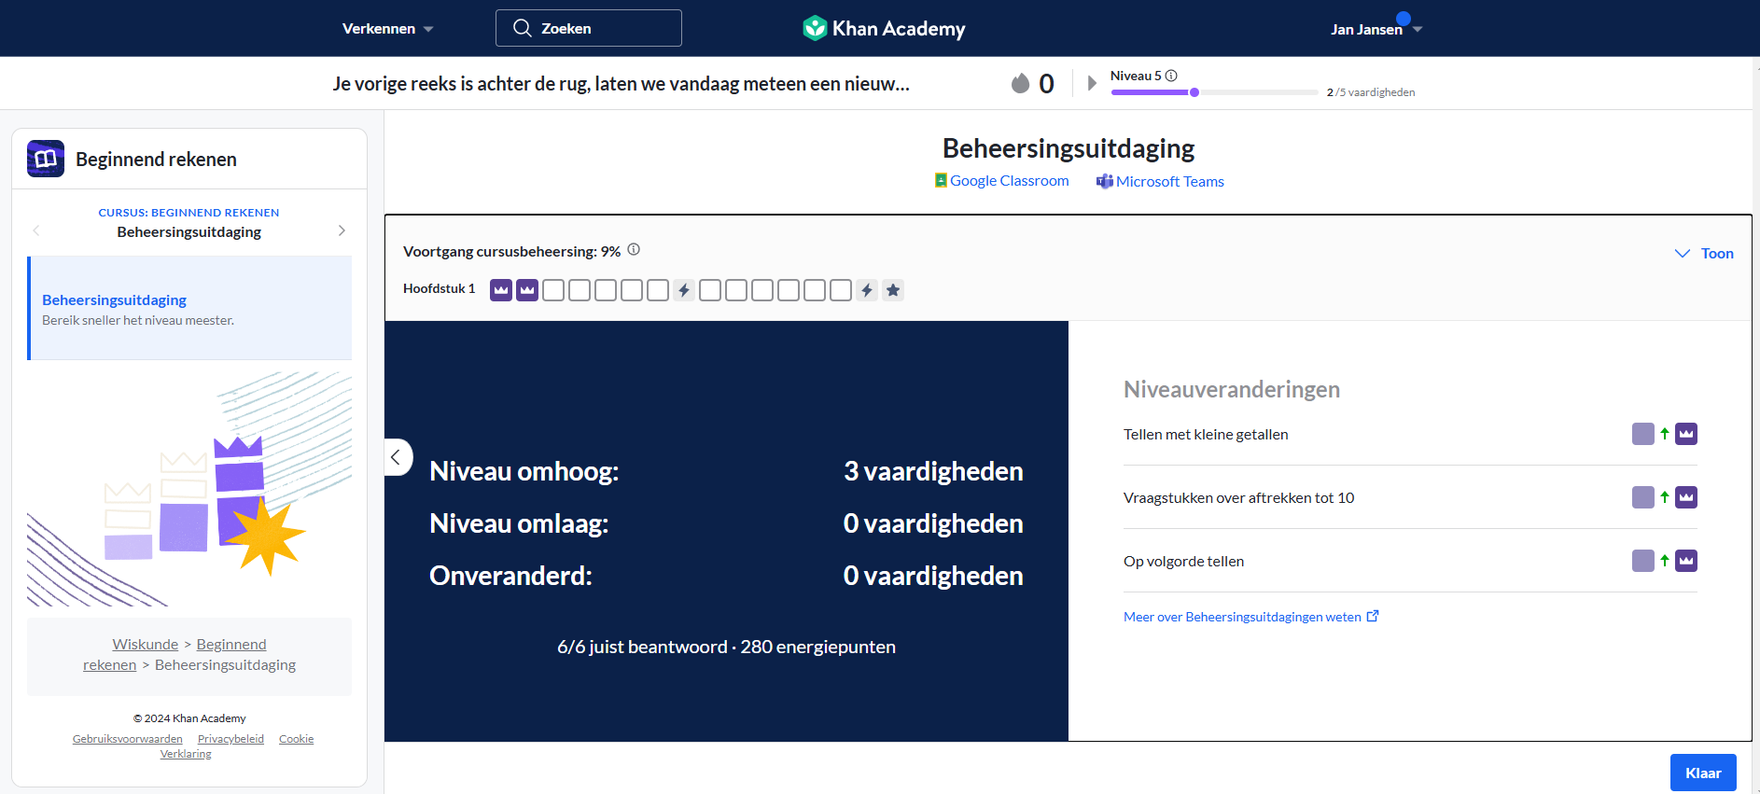Image resolution: width=1760 pixels, height=794 pixels.
Task: Click the Hoofdstuk 1 label
Action: [439, 288]
